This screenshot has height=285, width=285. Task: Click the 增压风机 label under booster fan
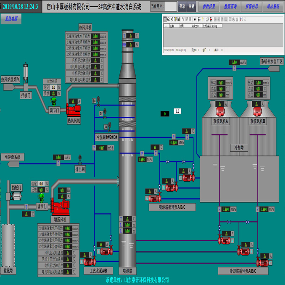click(60, 219)
